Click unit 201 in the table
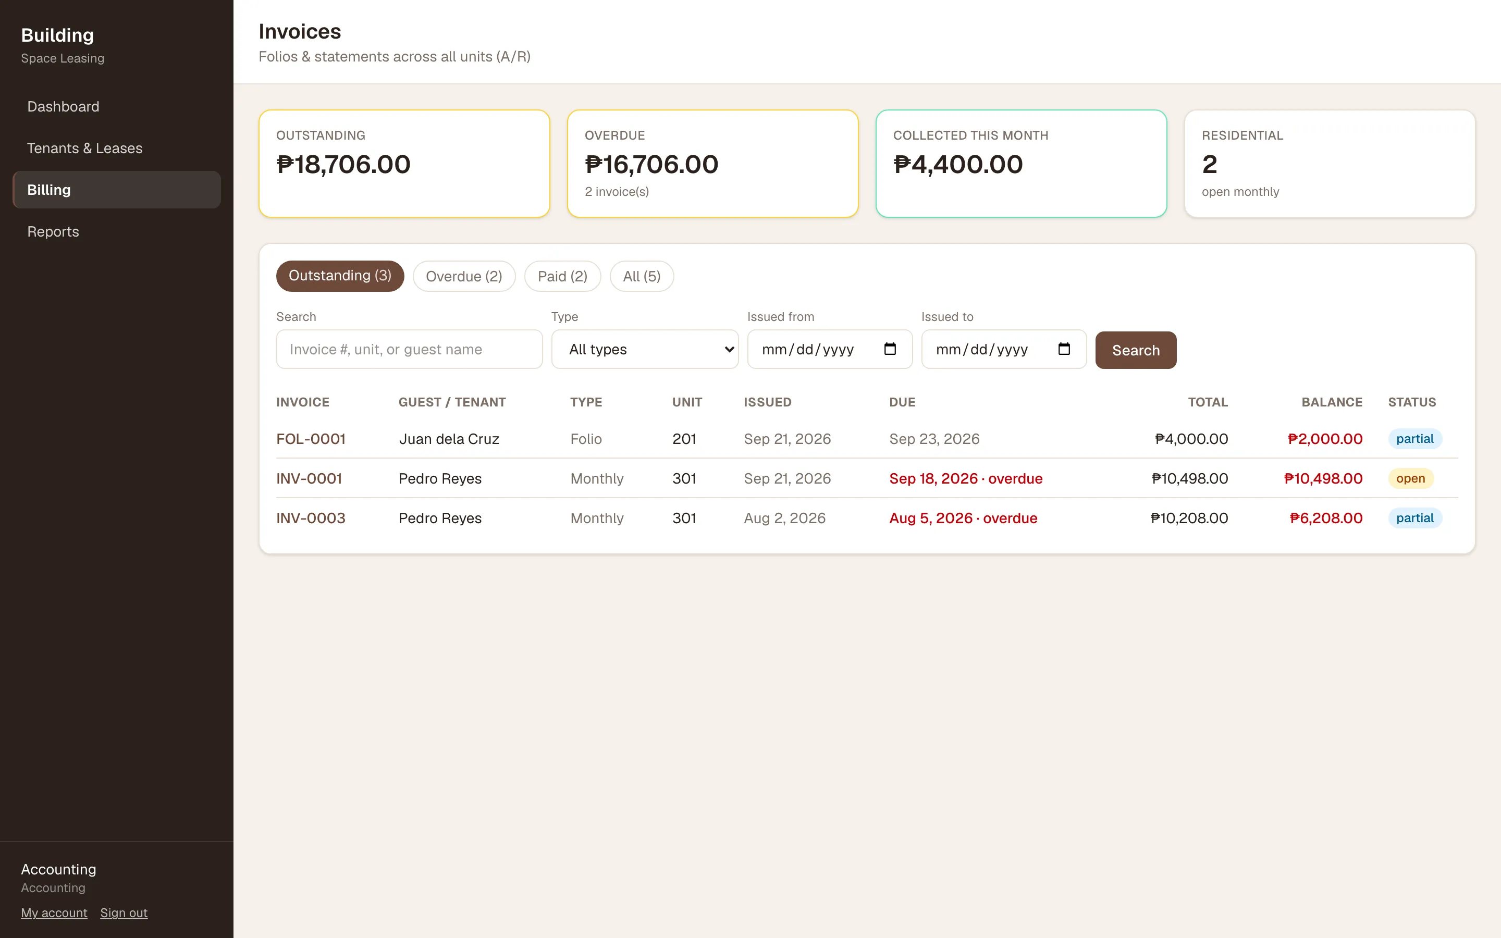Image resolution: width=1501 pixels, height=938 pixels. pos(683,439)
